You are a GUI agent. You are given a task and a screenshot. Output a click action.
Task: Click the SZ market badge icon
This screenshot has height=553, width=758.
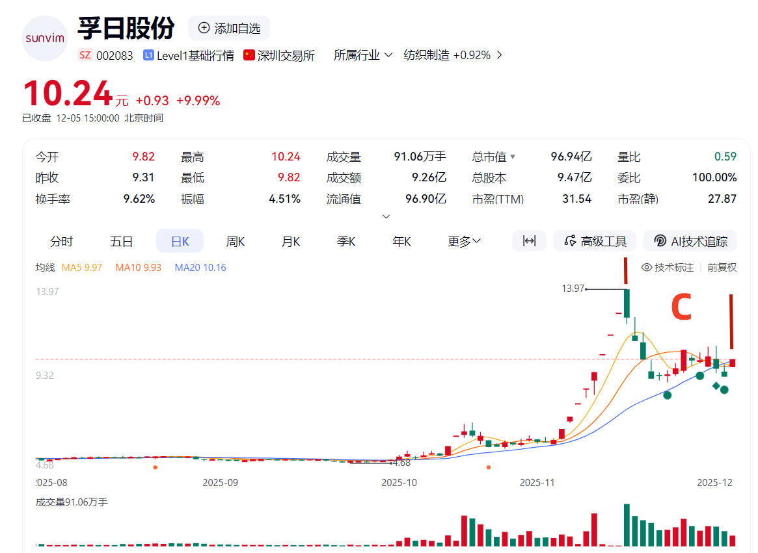tap(85, 55)
